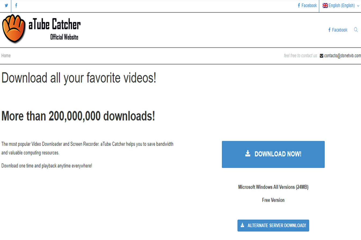The height and width of the screenshot is (240, 361).
Task: Click the Free Version text
Action: pyautogui.click(x=273, y=200)
